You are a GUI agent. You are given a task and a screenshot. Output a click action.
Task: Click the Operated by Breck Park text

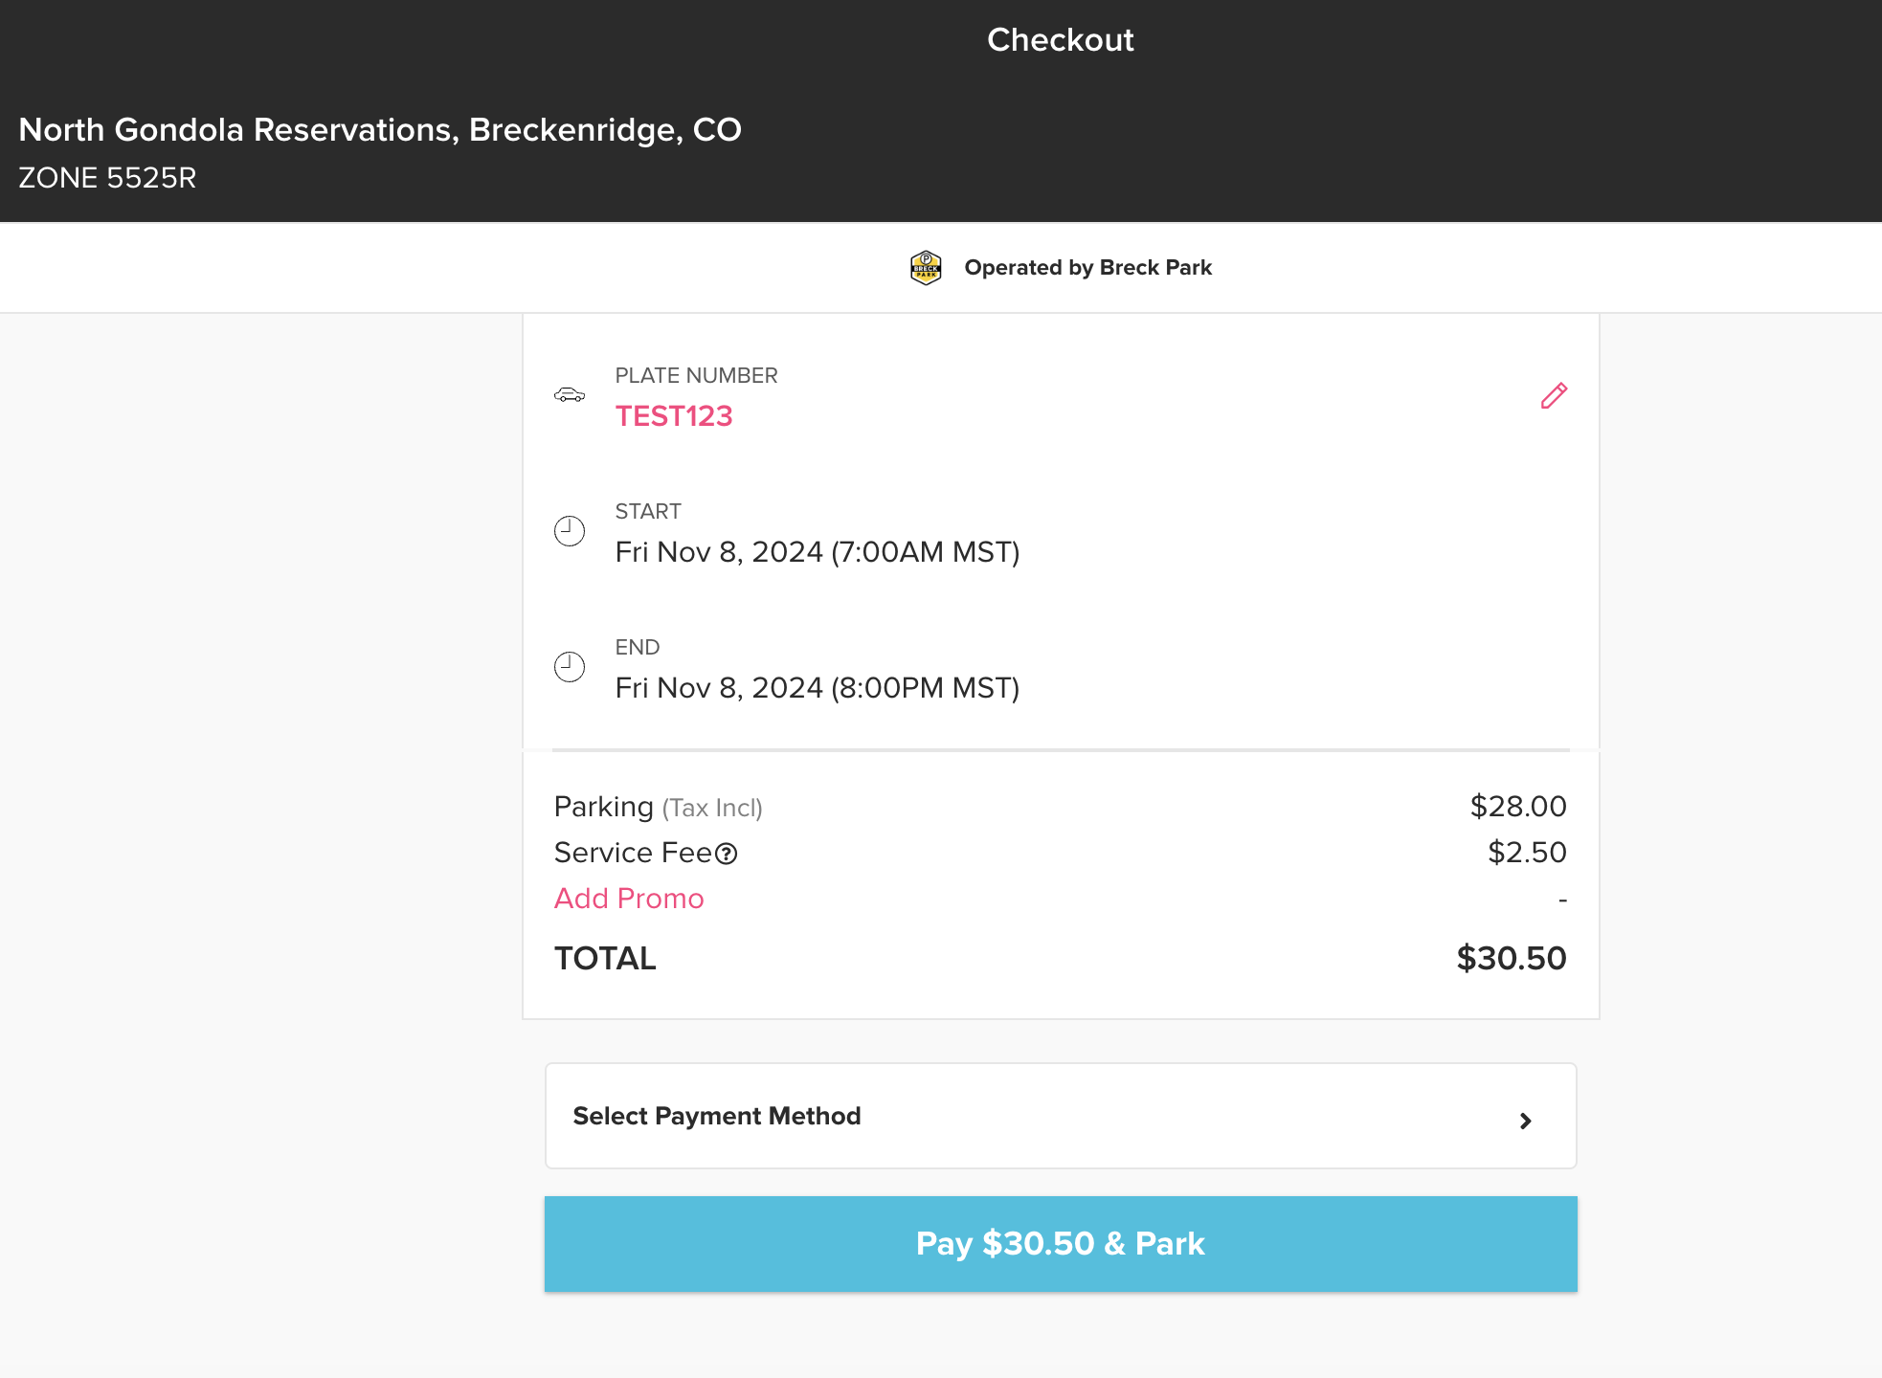[x=1087, y=268]
